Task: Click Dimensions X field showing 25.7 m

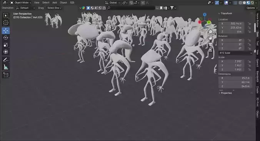Action: (235, 78)
